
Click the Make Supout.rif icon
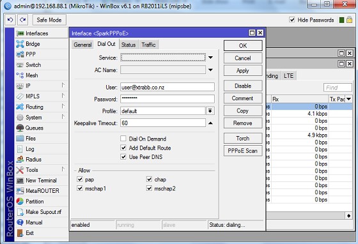(x=20, y=212)
